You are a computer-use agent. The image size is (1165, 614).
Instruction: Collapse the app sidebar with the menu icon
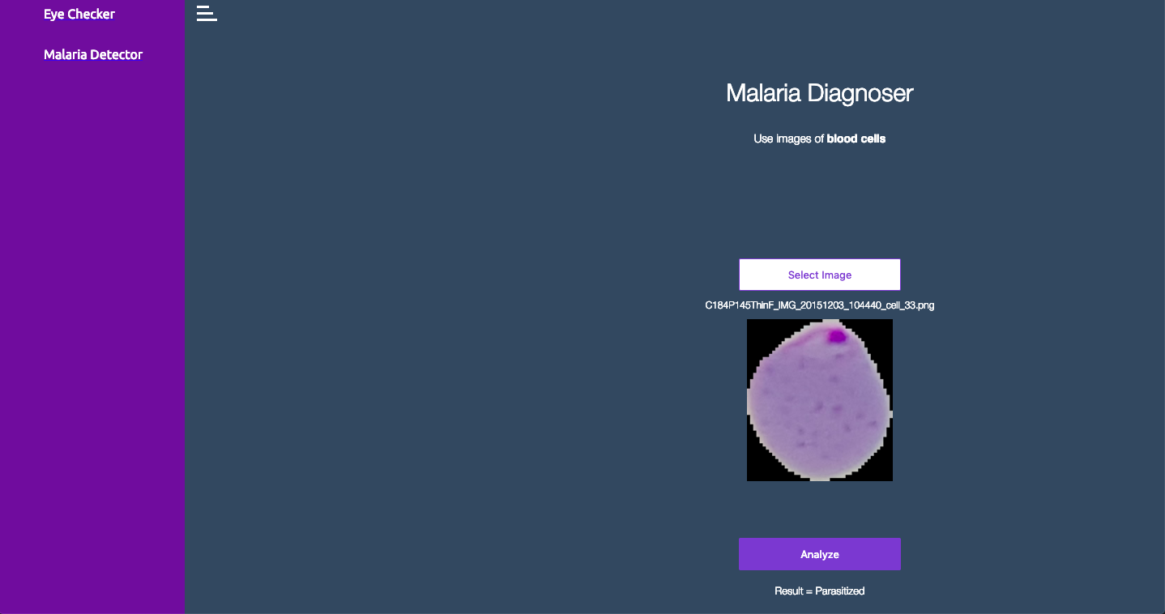207,13
